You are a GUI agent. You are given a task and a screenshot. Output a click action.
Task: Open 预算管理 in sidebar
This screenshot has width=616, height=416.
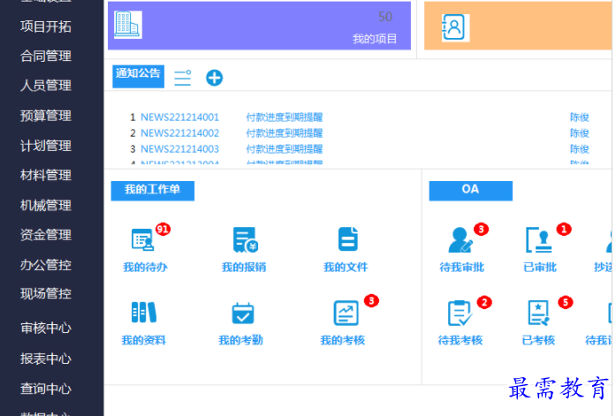[x=46, y=116]
